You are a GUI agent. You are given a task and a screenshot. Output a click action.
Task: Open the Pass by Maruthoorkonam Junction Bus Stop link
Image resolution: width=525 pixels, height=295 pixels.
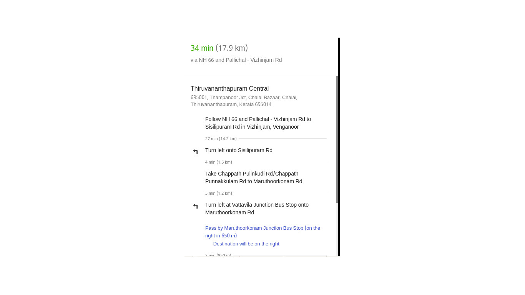click(262, 232)
